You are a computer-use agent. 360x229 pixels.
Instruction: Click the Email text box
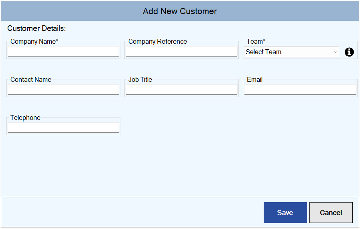300,89
